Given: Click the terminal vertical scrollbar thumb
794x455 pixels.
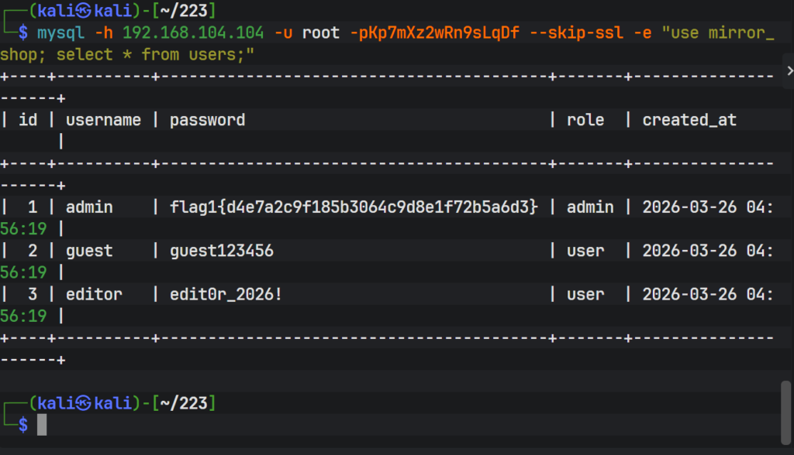Looking at the screenshot, I should point(787,409).
